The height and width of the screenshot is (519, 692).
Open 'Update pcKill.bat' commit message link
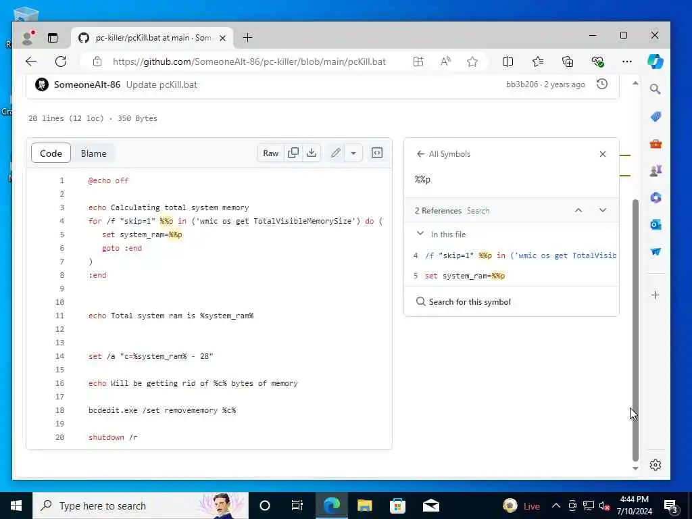click(x=162, y=84)
